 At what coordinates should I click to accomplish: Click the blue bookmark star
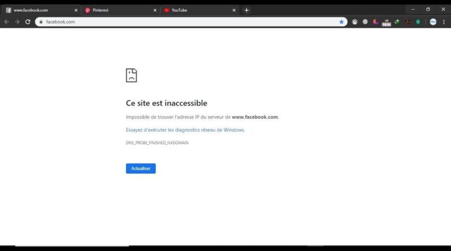[x=342, y=22]
